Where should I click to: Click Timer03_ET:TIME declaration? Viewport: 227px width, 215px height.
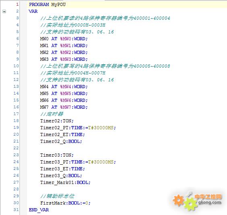tap(62, 169)
